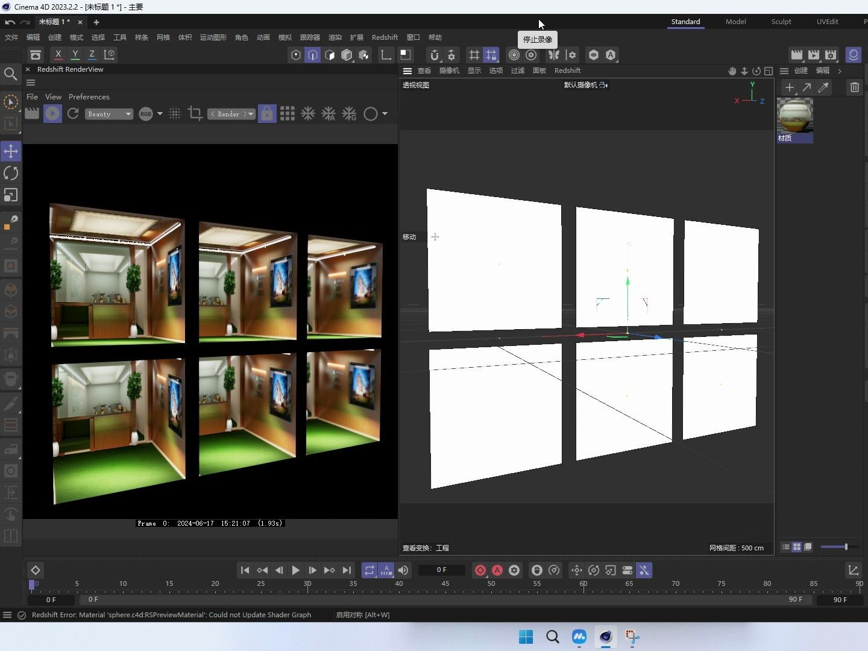Select the 材质 material thumbnail
The height and width of the screenshot is (651, 868).
point(794,121)
